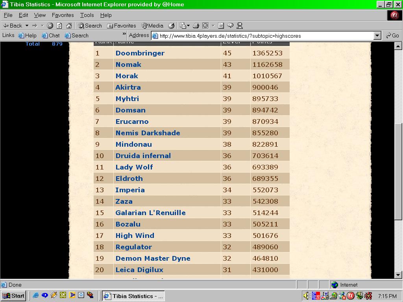Click the Print toolbar icon
This screenshot has height=302, width=403.
[196, 26]
